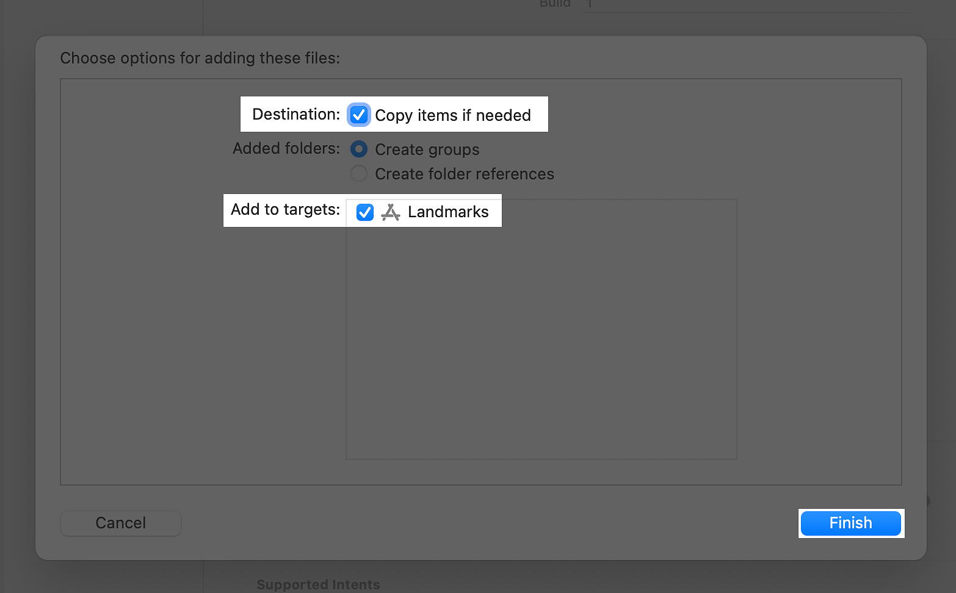Select the Landmarks target name text
The image size is (956, 593).
(x=448, y=212)
